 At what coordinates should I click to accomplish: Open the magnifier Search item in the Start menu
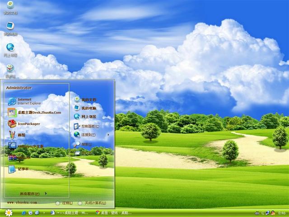pos(83,144)
